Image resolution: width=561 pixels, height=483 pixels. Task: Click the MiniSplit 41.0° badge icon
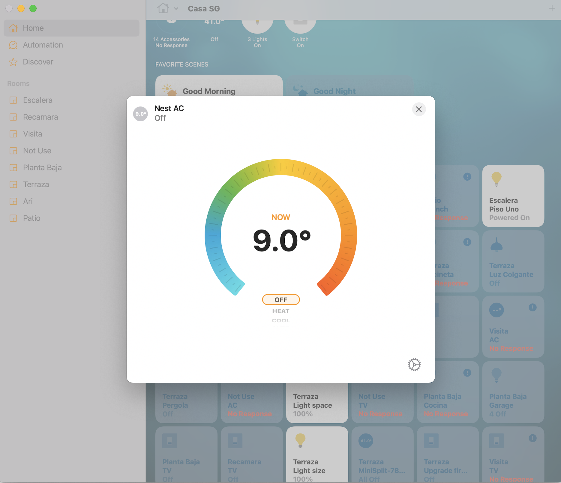point(366,441)
